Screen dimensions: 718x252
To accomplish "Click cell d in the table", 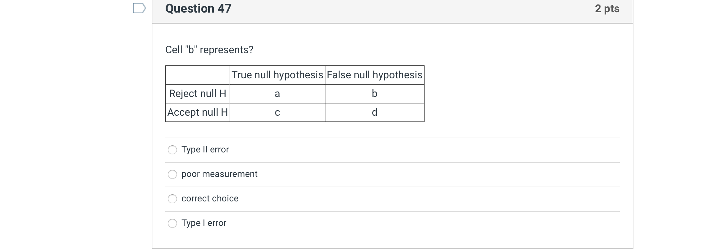I will pos(374,112).
